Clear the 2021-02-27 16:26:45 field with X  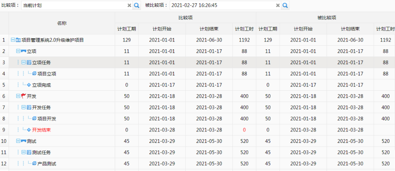278,5
